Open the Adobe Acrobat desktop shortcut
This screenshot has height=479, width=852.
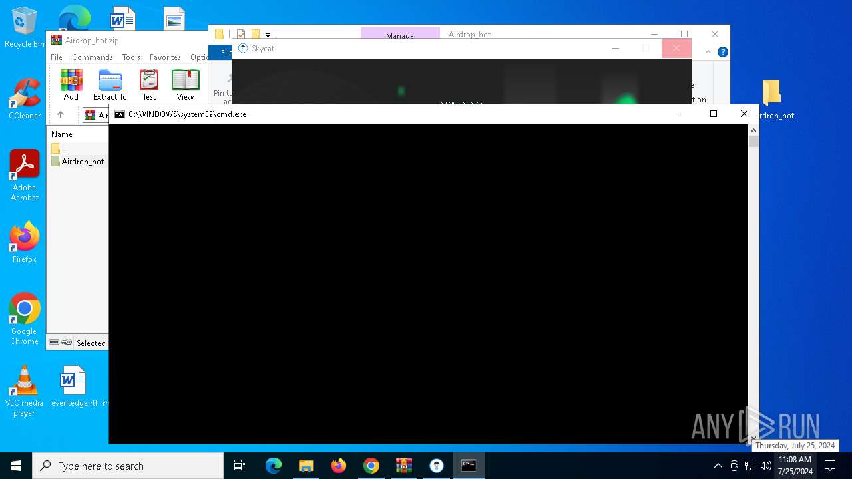click(x=25, y=176)
